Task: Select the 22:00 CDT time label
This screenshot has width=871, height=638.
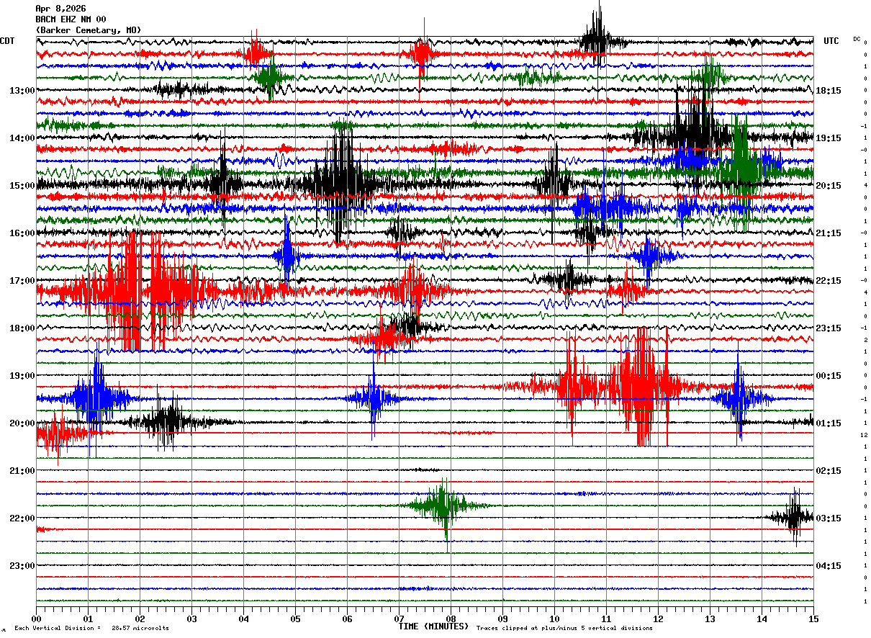Action: coord(22,518)
